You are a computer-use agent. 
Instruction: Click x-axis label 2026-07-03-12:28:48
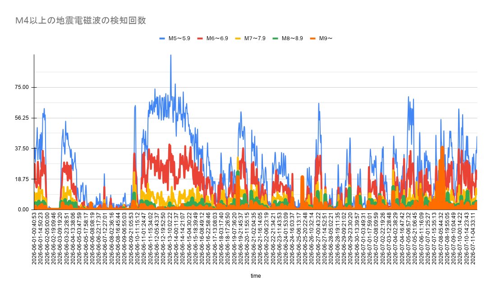tap(388, 238)
